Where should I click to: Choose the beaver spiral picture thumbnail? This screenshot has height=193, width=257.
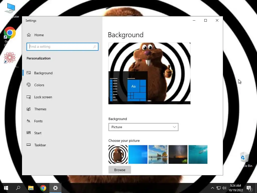tap(118, 155)
